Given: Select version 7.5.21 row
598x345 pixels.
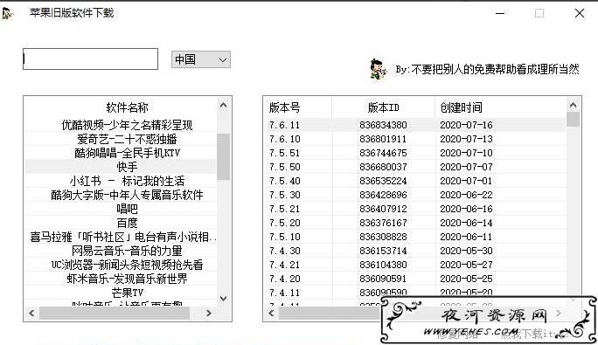Looking at the screenshot, I should 415,209.
